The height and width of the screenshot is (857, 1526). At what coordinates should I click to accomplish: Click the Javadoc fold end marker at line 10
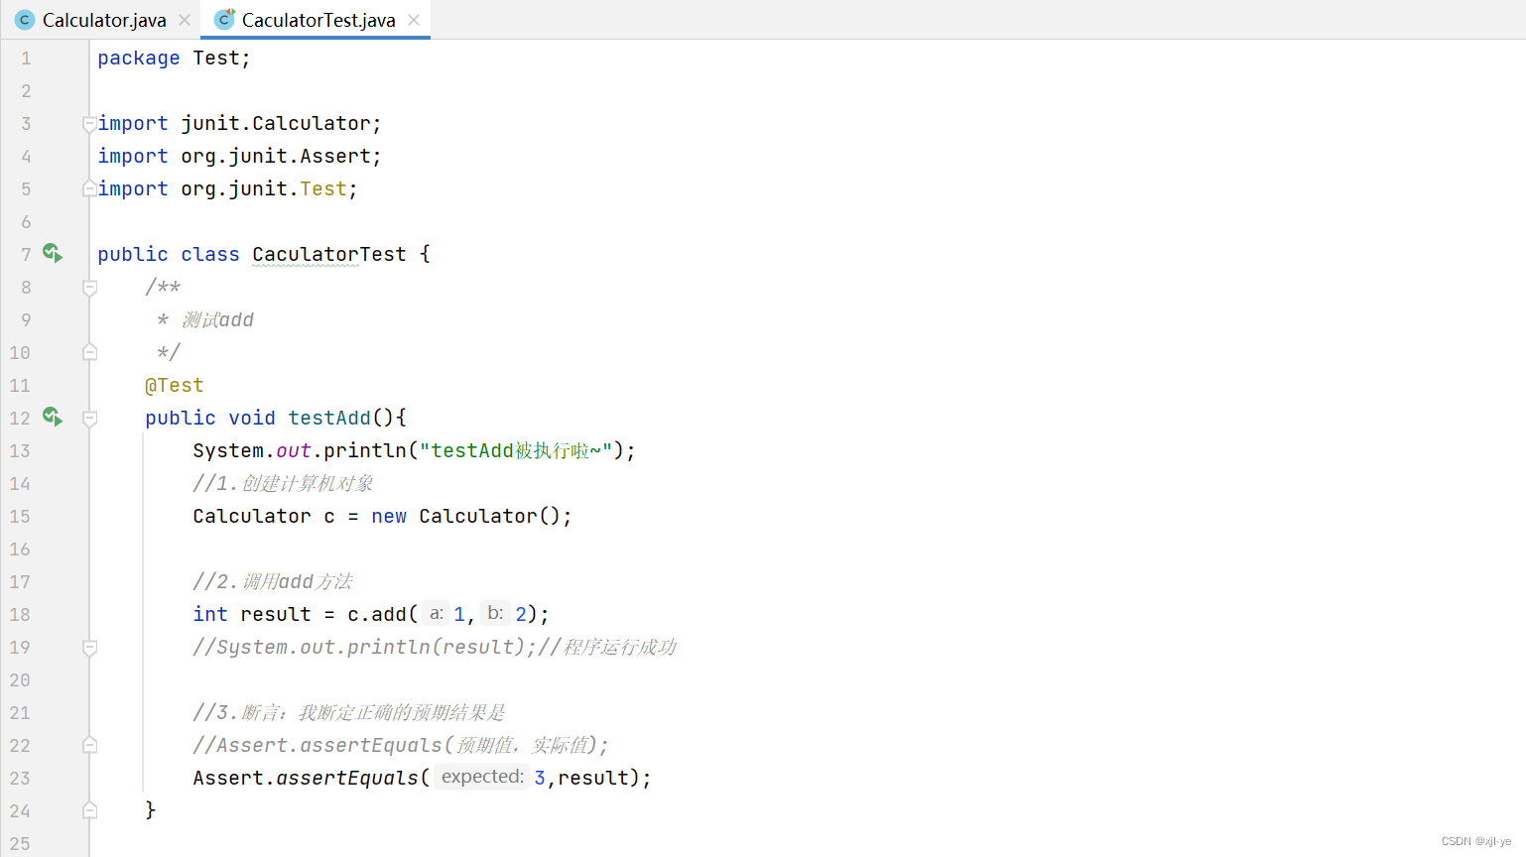point(89,352)
